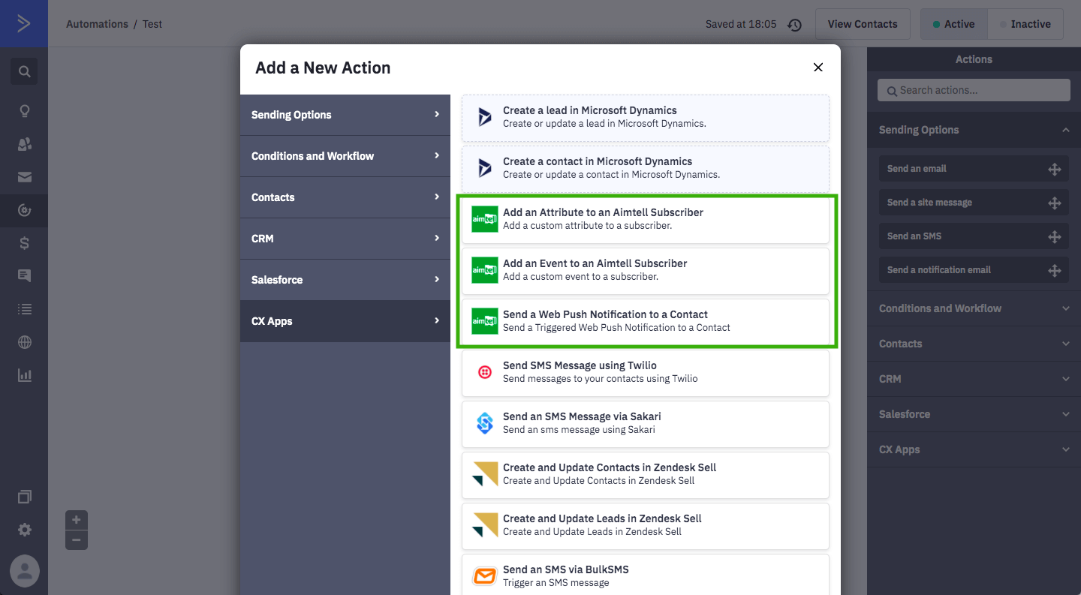Select the Salesforce category in dialog
The width and height of the screenshot is (1081, 595).
(x=345, y=280)
